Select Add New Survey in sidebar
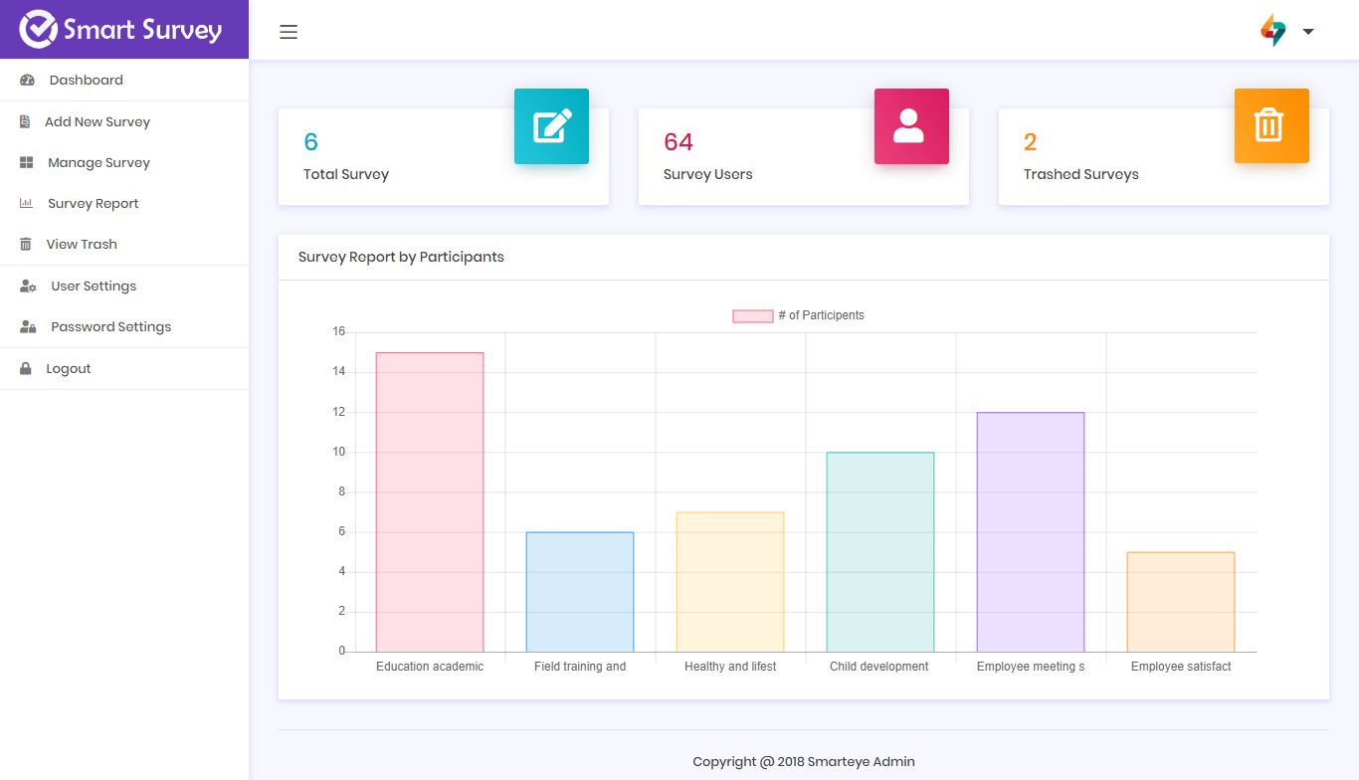This screenshot has height=780, width=1359. (x=124, y=121)
